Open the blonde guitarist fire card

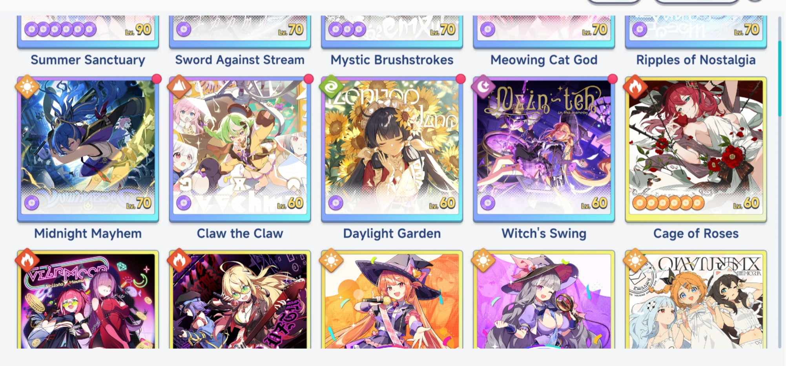240,299
